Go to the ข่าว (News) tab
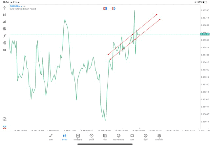 click(x=105, y=137)
